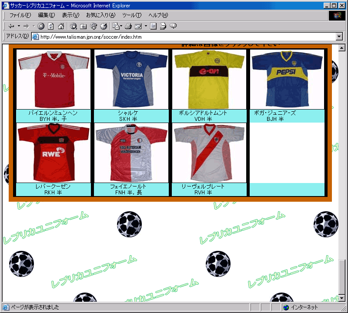348x313 pixels.
Task: Click the speech bubble toolbar icon
Action: tap(173, 26)
